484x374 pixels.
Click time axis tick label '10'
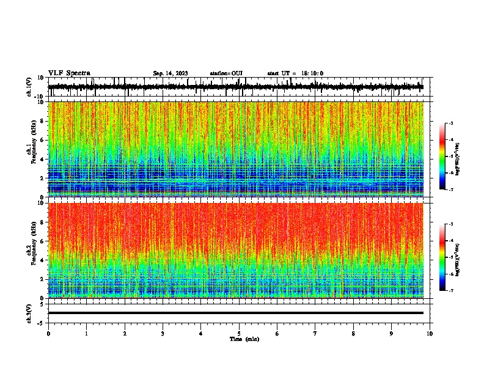tap(430, 334)
